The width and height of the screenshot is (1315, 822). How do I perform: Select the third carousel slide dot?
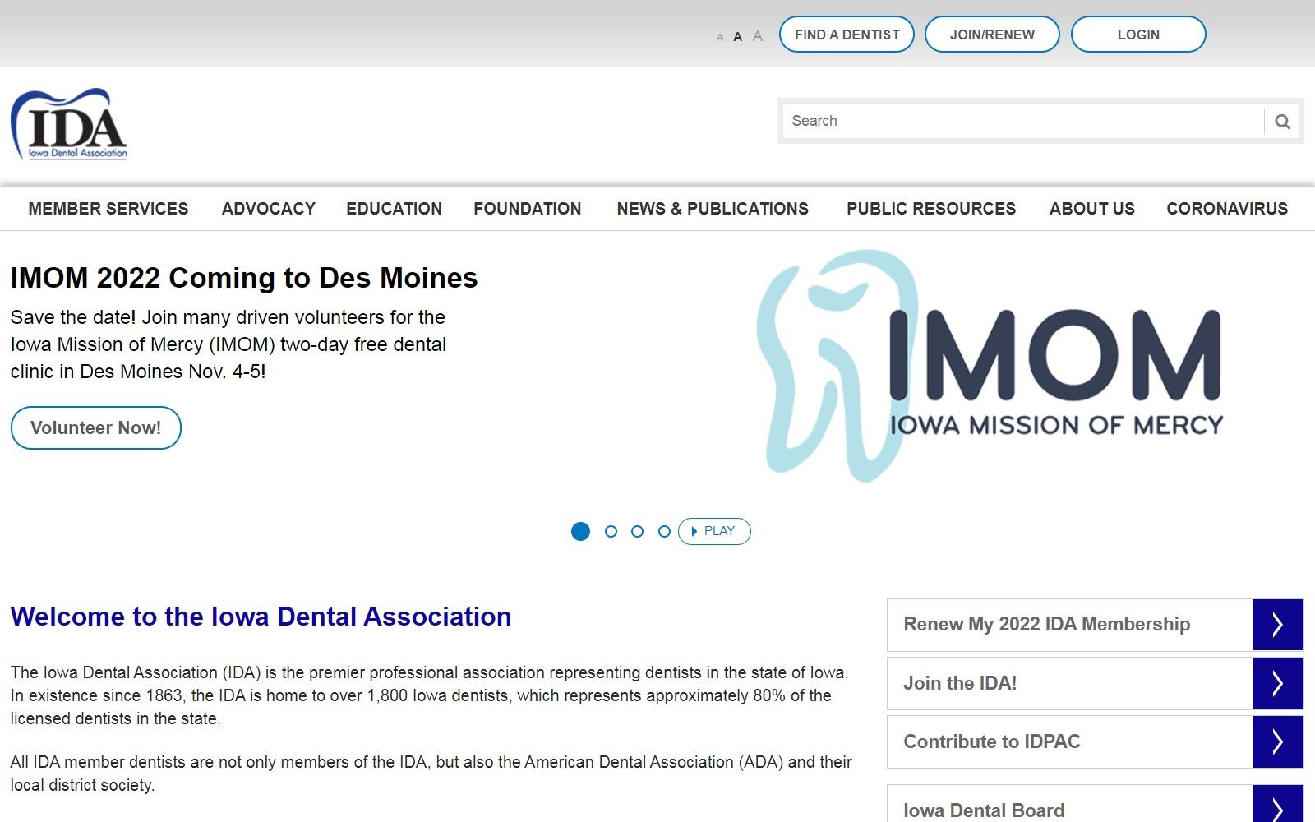[637, 532]
